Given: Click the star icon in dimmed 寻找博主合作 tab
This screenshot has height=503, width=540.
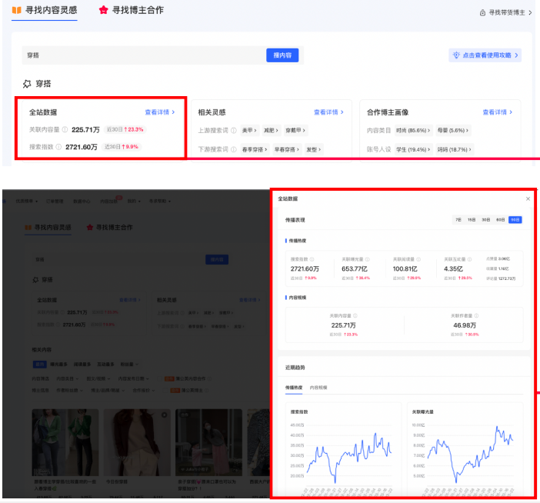Looking at the screenshot, I should 90,227.
